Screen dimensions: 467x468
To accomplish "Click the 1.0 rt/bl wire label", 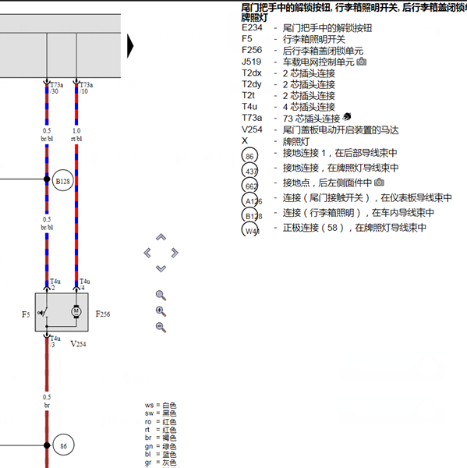I will (76, 135).
